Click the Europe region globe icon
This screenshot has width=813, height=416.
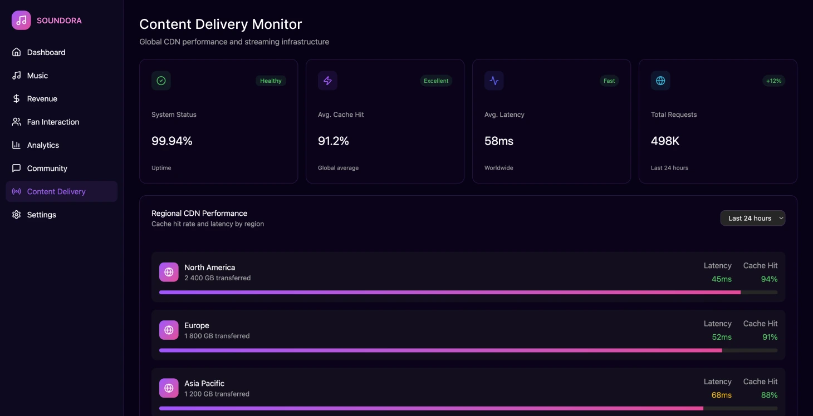click(169, 330)
